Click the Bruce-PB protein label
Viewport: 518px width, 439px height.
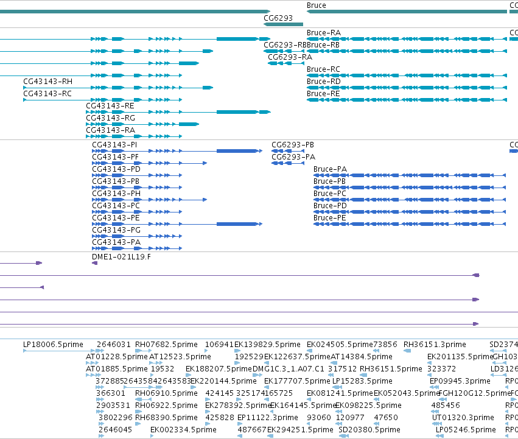click(329, 181)
